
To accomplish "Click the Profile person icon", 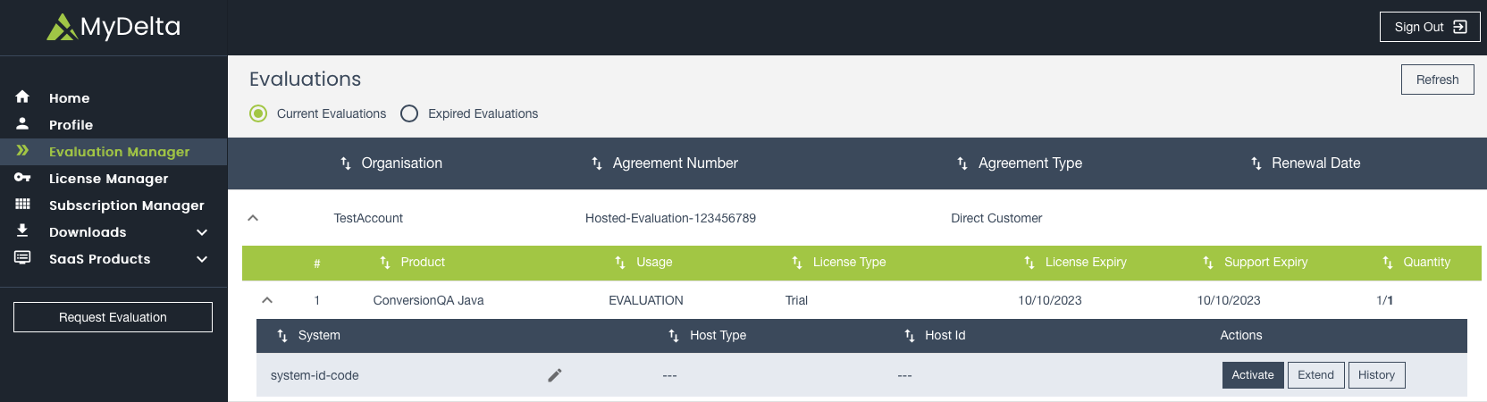I will pos(22,124).
